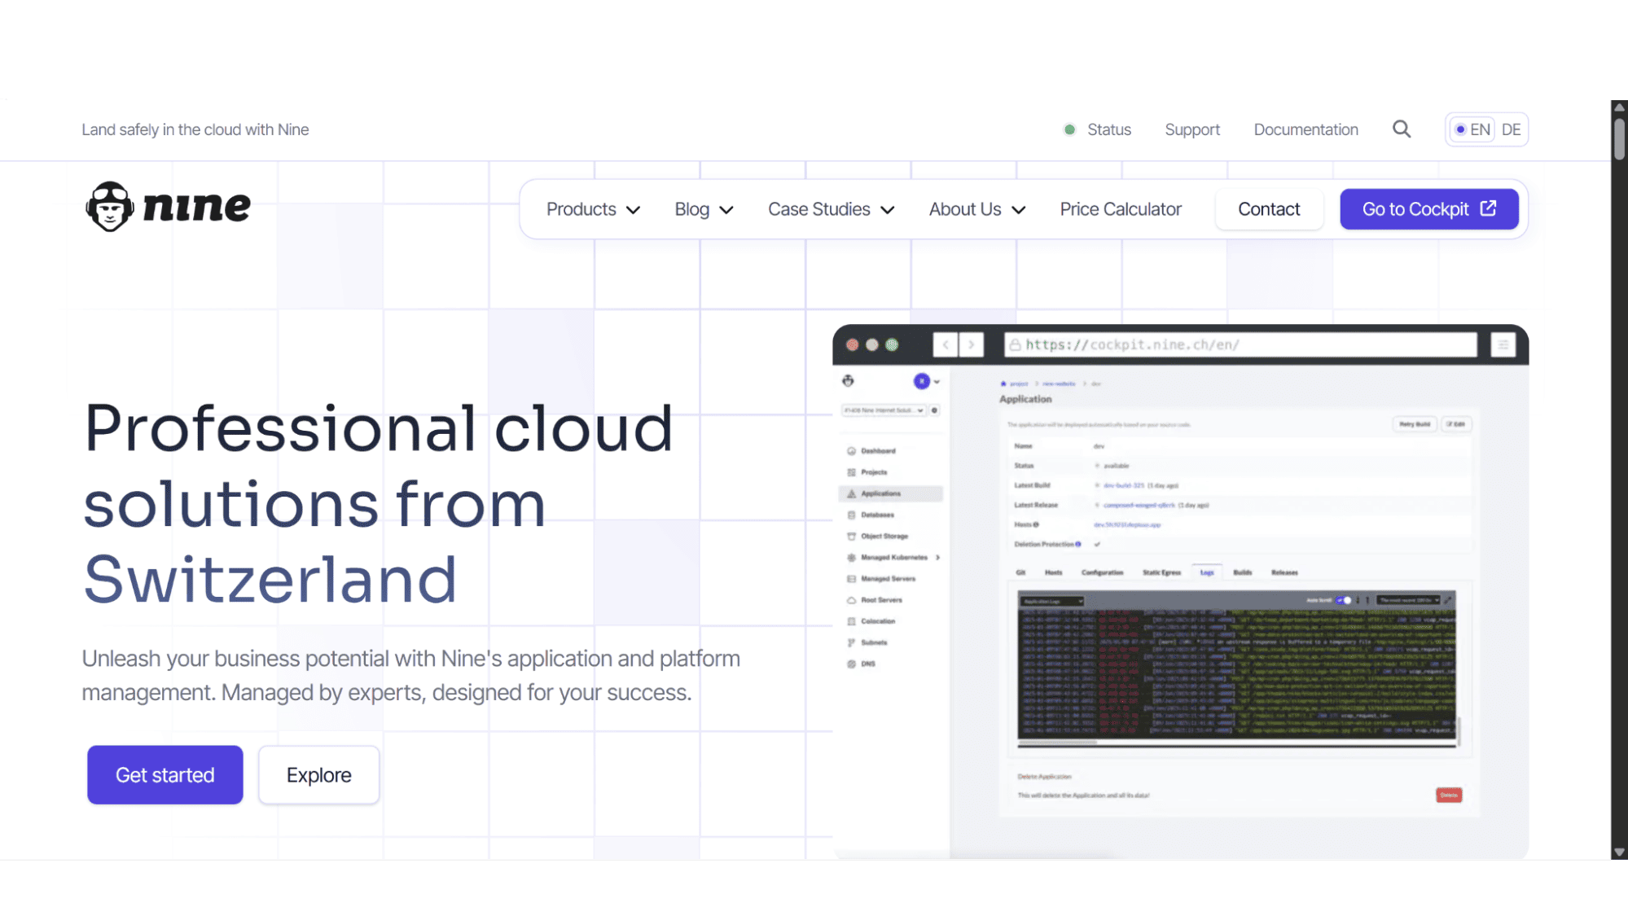Toggle the Auto Scroll switch in the logs

pos(1345,600)
